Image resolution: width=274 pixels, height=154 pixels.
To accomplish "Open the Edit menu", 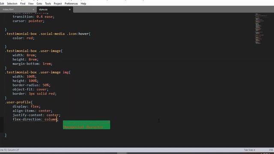I will pyautogui.click(x=2, y=3).
